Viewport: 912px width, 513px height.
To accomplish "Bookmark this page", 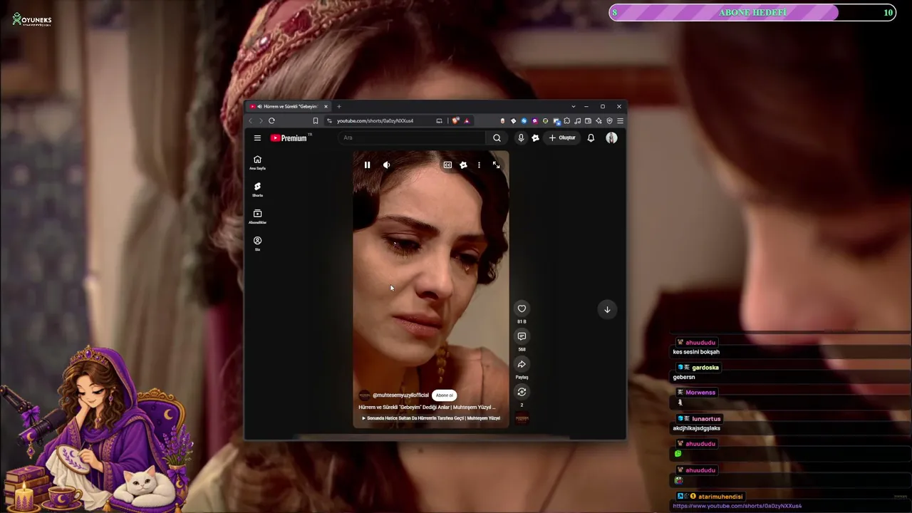I will (315, 121).
